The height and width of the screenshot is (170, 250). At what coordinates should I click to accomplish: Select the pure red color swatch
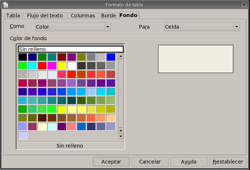42,66
